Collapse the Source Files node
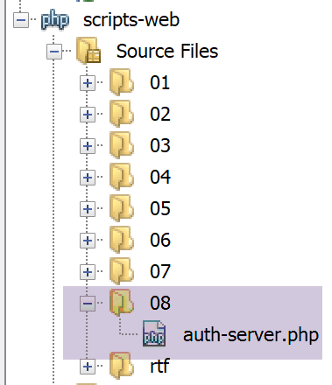 (x=54, y=52)
